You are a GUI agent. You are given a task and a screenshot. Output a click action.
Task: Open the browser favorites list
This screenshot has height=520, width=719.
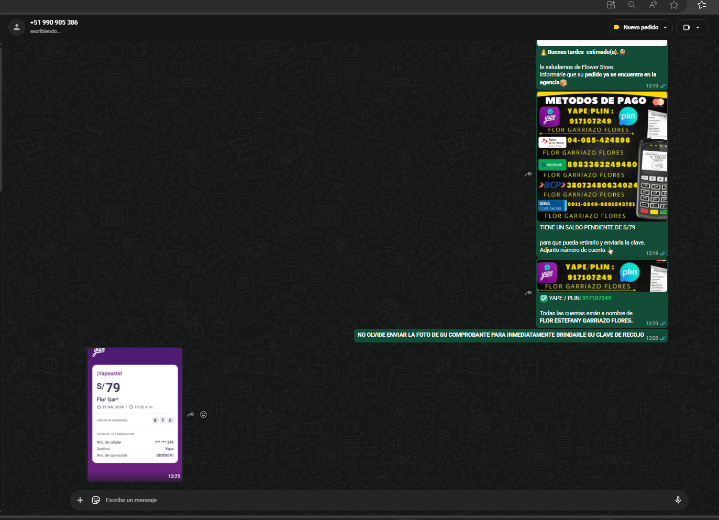click(x=702, y=5)
